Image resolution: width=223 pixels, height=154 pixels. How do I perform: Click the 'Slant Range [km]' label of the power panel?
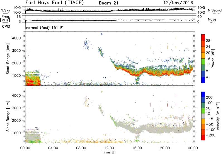click(x=8, y=59)
